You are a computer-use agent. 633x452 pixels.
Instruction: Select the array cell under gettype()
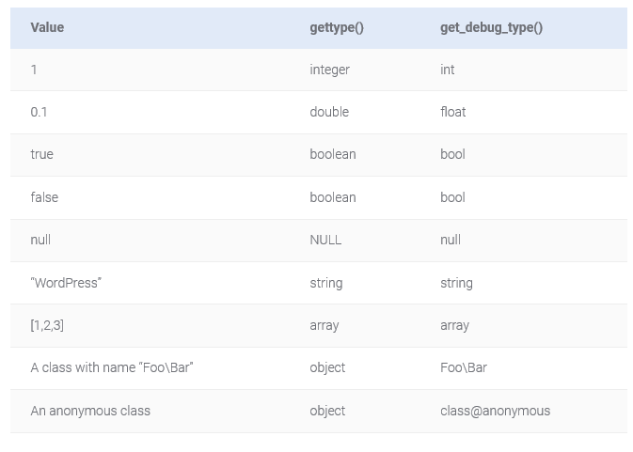click(324, 326)
